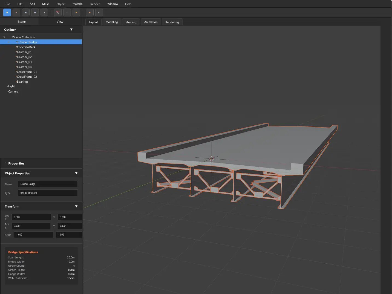392x294 pixels.
Task: Select ConcreteDeck in the Outliner
Action: coord(25,47)
